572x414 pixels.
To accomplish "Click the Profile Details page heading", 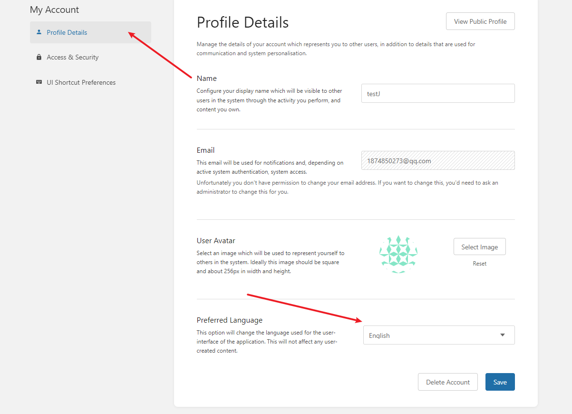I will [242, 22].
